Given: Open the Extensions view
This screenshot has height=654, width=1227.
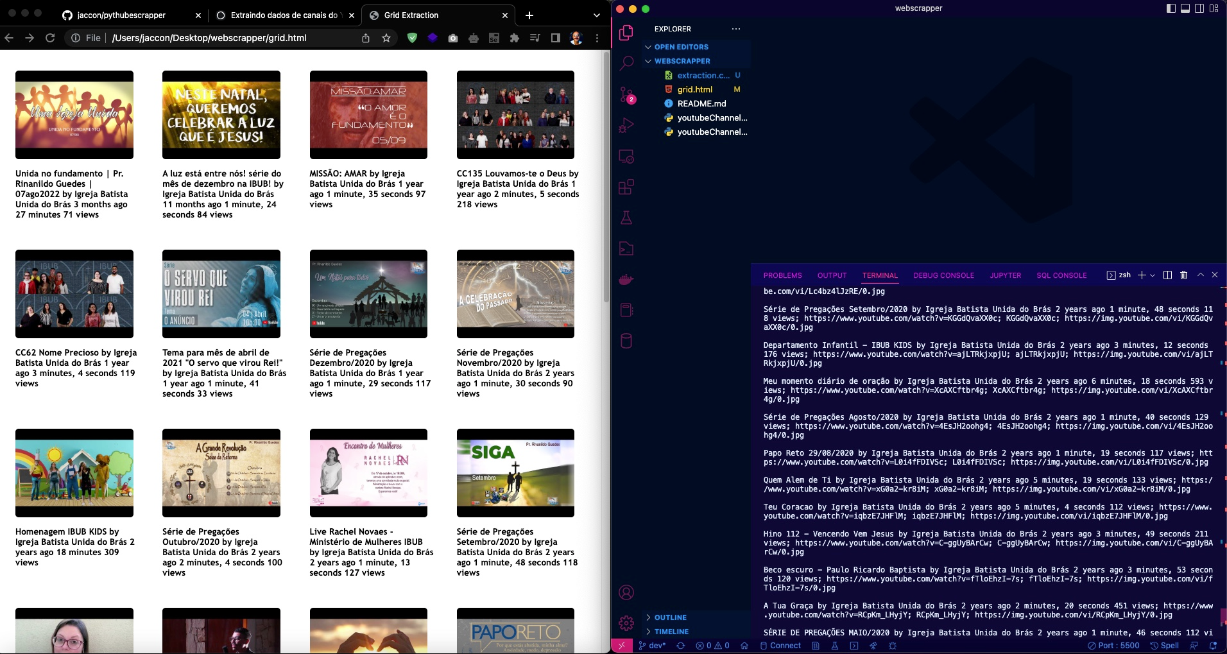Looking at the screenshot, I should point(626,187).
